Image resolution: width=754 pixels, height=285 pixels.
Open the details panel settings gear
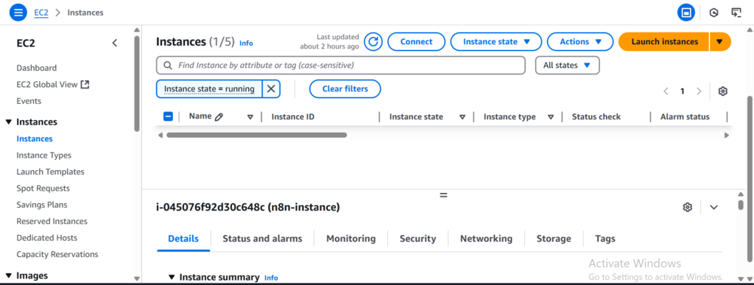click(687, 207)
